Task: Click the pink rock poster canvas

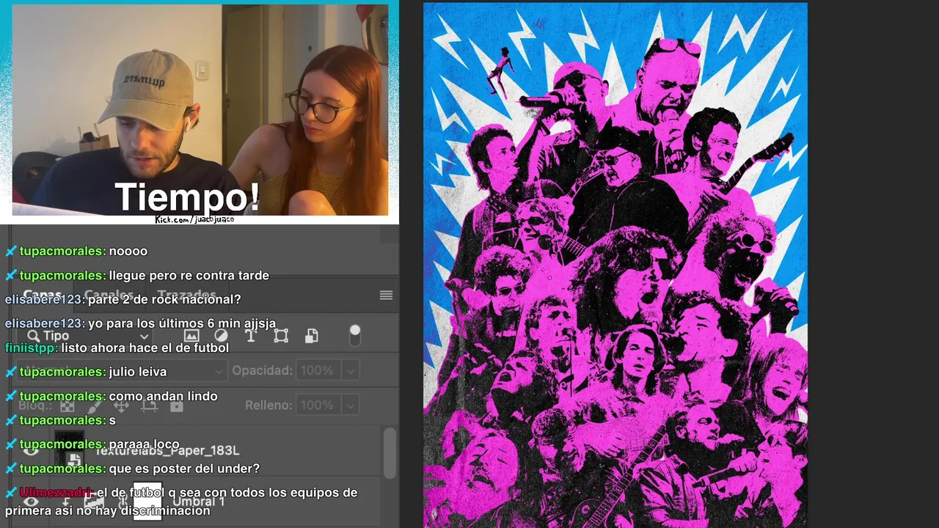Action: pos(615,264)
